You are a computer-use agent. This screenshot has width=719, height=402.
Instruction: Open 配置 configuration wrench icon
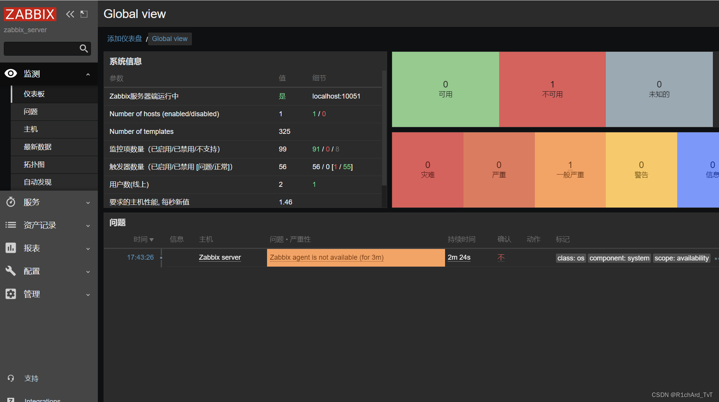tap(11, 271)
